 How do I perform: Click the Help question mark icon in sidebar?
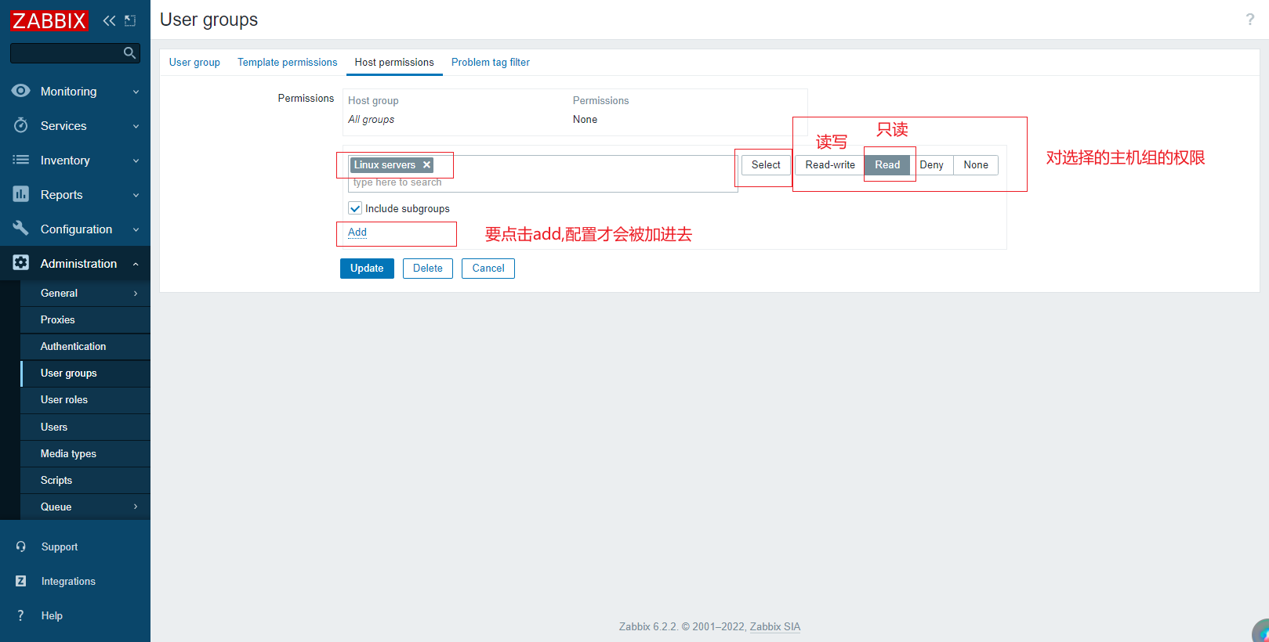click(x=21, y=615)
